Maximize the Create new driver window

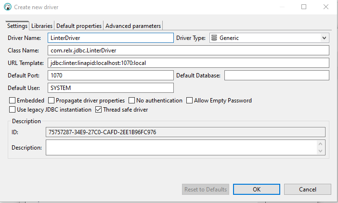coord(304,7)
